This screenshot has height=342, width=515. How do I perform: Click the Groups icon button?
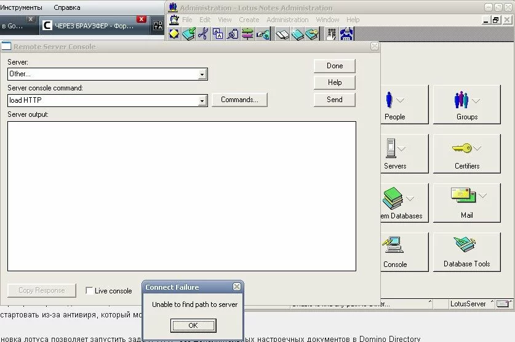coord(466,105)
